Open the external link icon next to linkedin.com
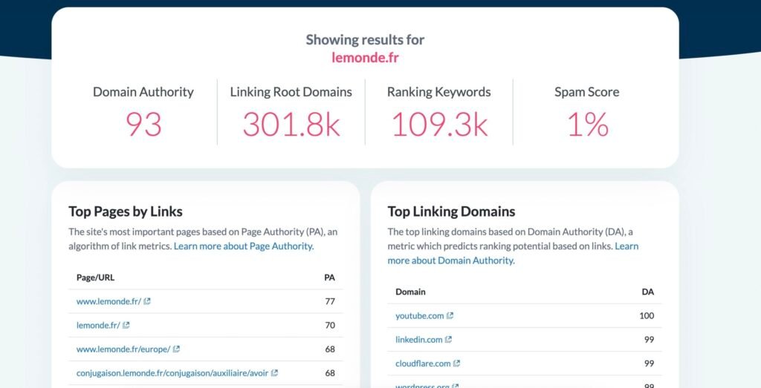 pos(448,340)
